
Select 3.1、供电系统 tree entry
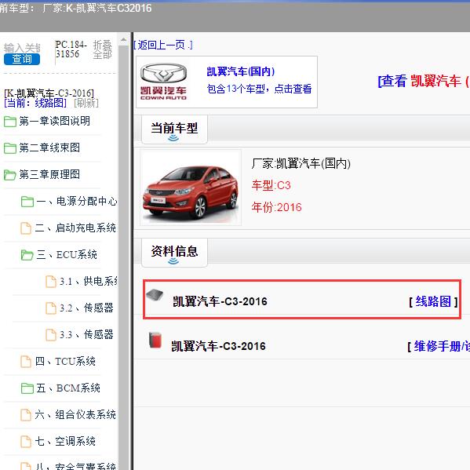click(89, 281)
